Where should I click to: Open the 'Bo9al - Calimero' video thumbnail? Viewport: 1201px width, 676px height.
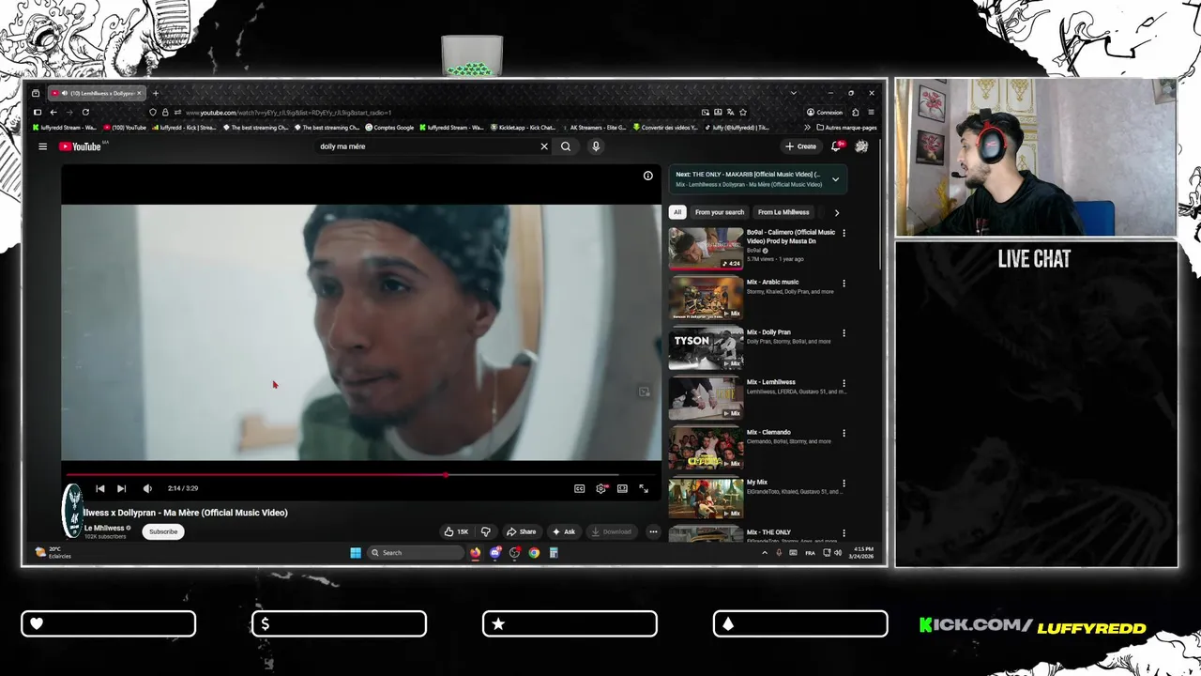coord(706,249)
